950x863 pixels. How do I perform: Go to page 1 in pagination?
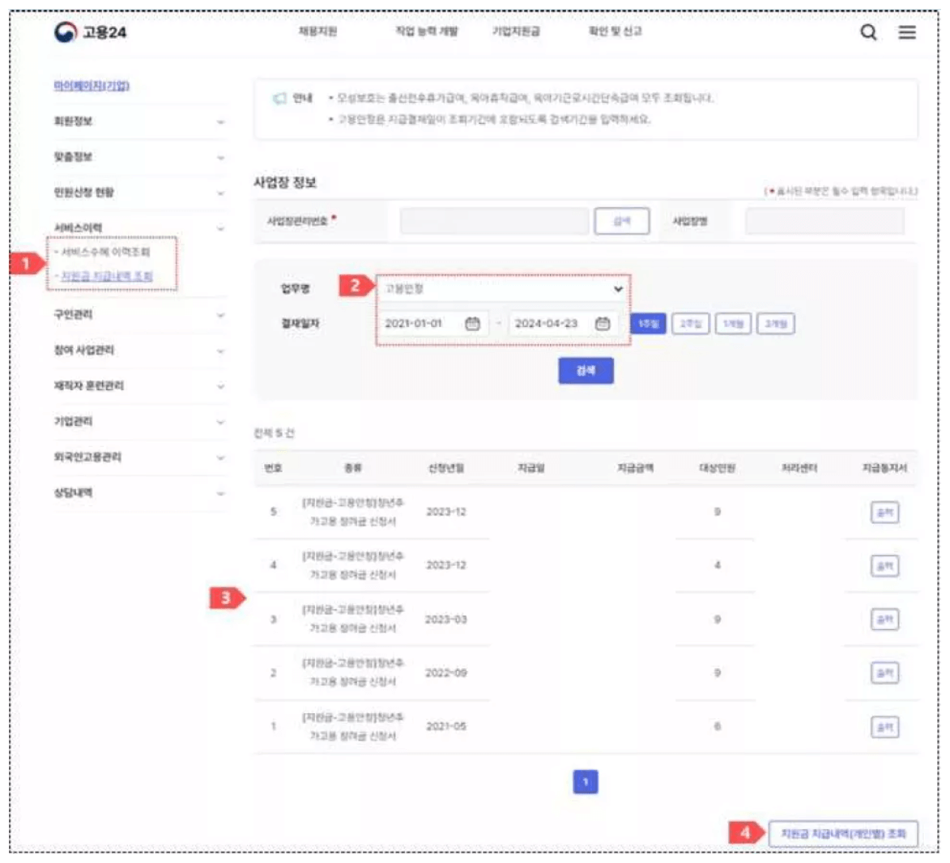586,782
